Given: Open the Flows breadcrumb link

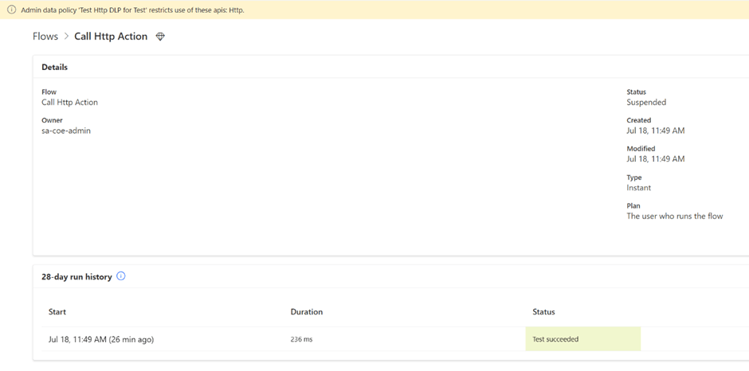Looking at the screenshot, I should click(45, 37).
